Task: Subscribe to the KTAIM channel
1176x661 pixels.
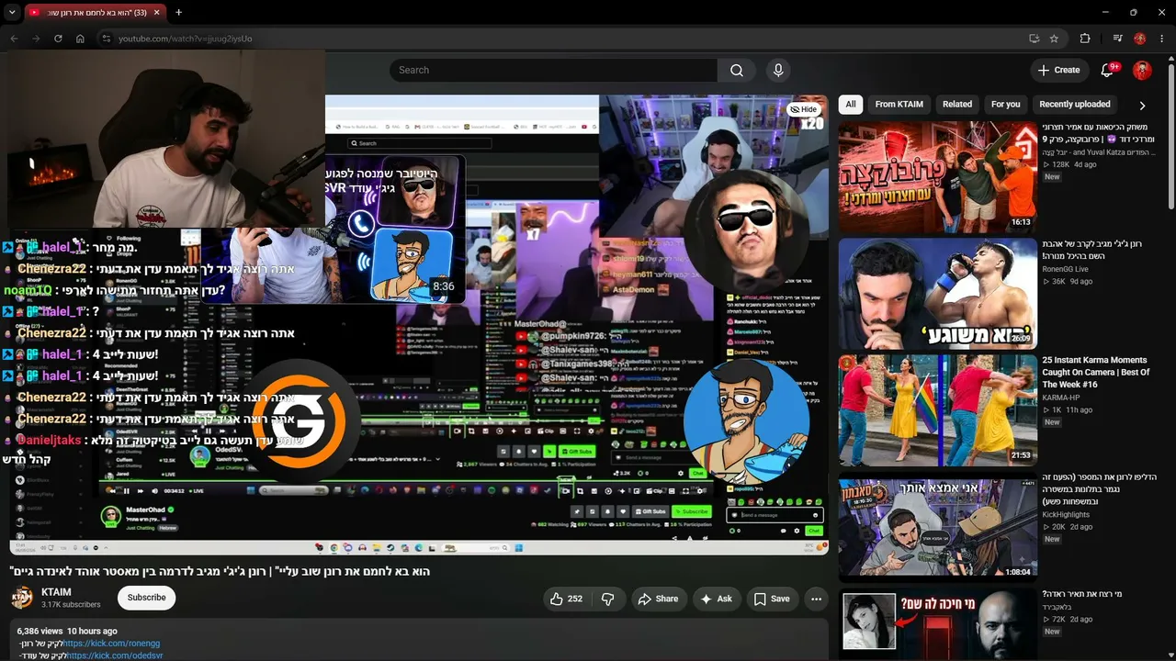Action: (x=146, y=598)
